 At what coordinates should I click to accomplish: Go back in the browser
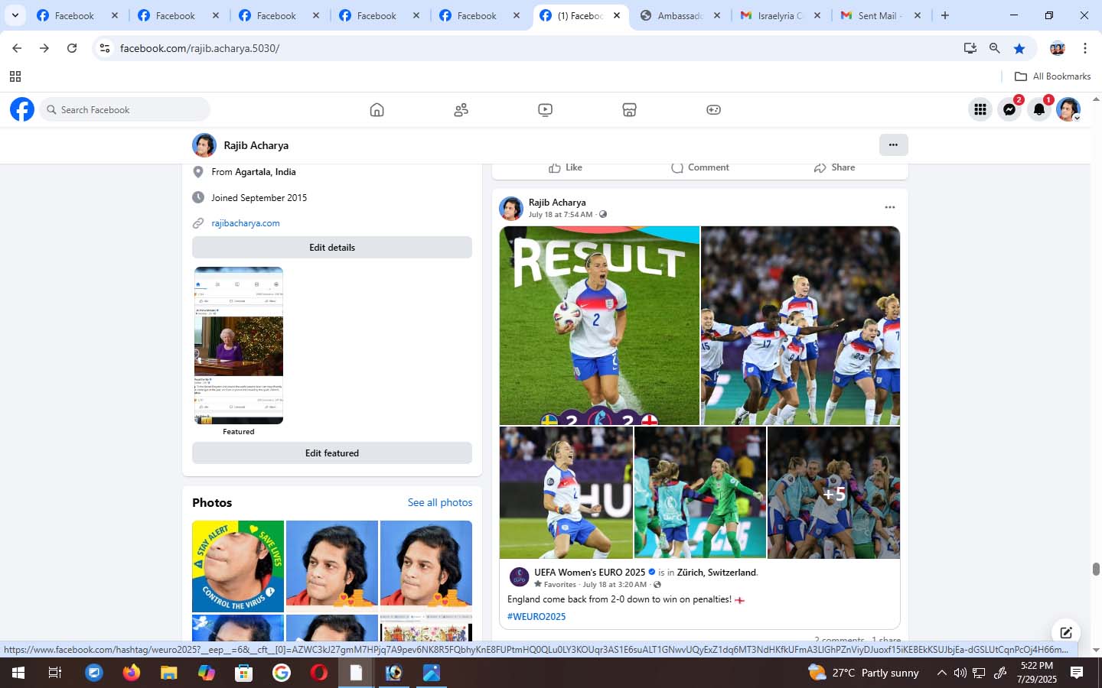17,48
